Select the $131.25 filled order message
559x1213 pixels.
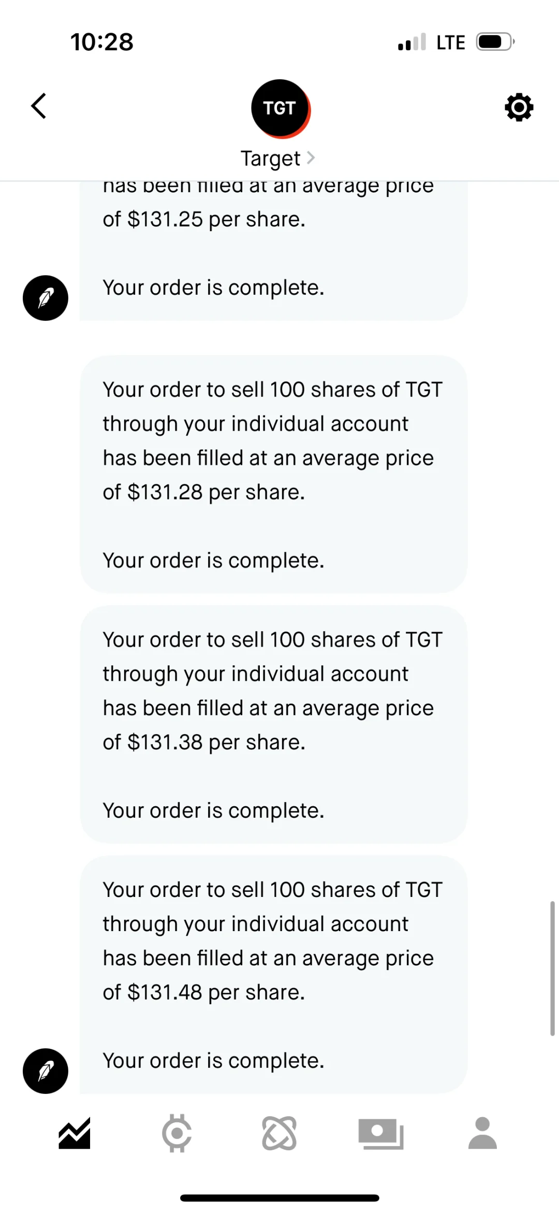coord(274,251)
